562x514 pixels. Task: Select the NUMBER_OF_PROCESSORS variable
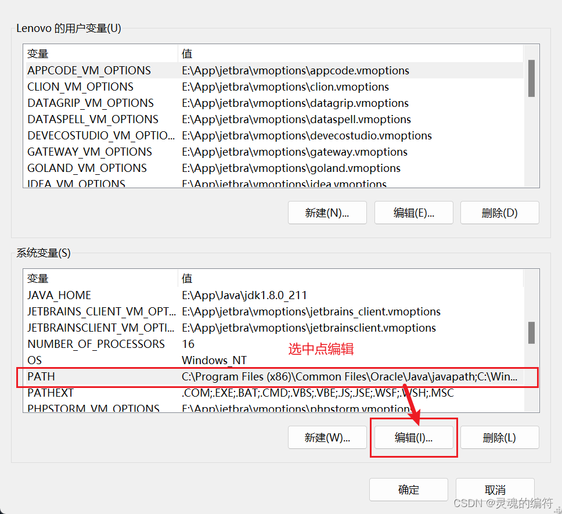[99, 344]
